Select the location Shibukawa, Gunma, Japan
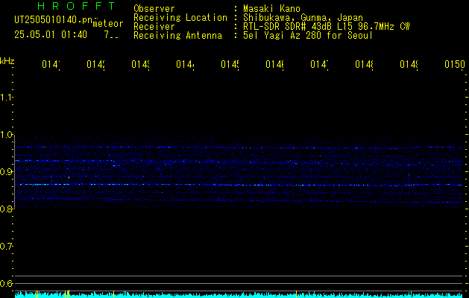 pos(303,18)
